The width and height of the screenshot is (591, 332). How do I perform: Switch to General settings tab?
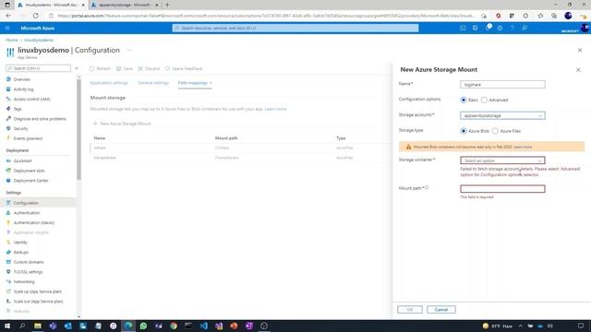point(153,83)
